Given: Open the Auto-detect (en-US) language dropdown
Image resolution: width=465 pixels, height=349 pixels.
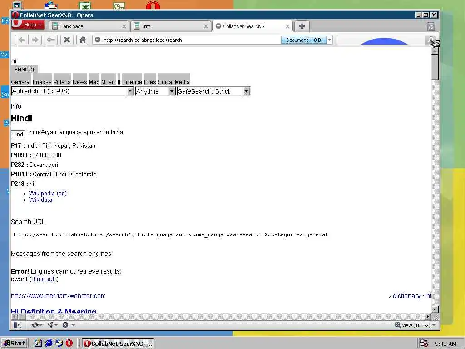Looking at the screenshot, I should click(x=72, y=91).
